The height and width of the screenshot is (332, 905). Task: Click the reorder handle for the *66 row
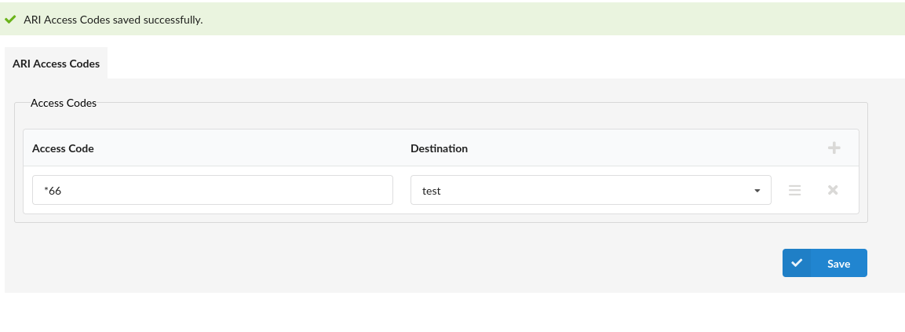pyautogui.click(x=794, y=190)
